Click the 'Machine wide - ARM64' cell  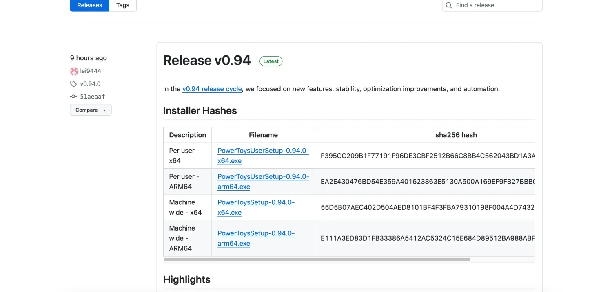187,238
